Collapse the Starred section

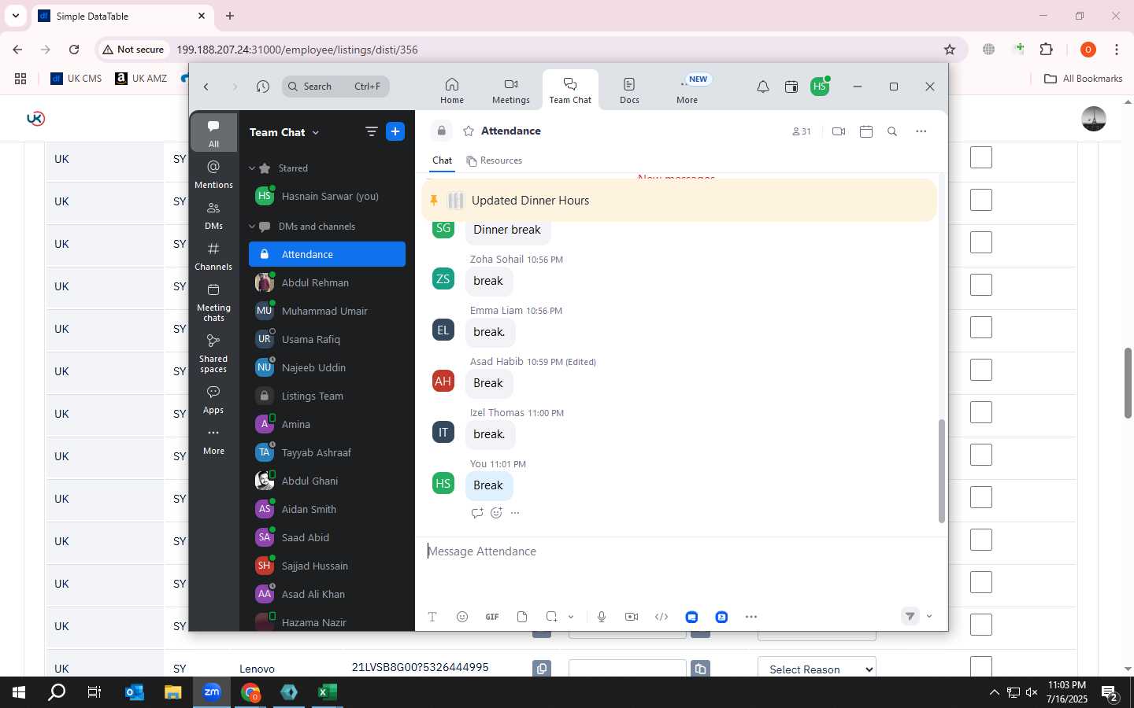tap(252, 168)
